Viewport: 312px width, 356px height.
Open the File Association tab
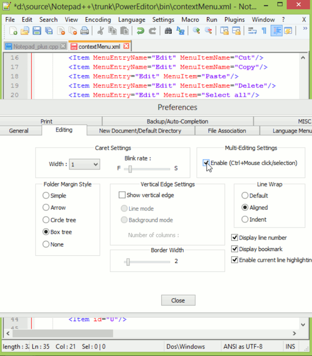tap(227, 131)
